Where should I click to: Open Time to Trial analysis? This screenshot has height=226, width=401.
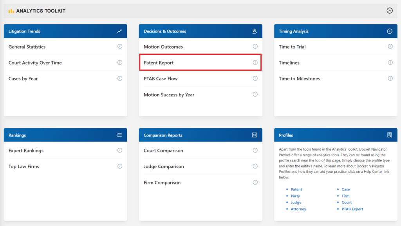coord(292,47)
